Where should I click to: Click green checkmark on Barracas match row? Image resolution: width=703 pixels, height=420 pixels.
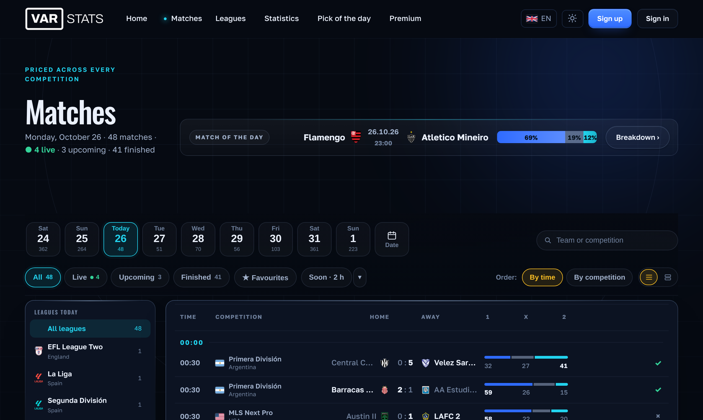point(658,390)
